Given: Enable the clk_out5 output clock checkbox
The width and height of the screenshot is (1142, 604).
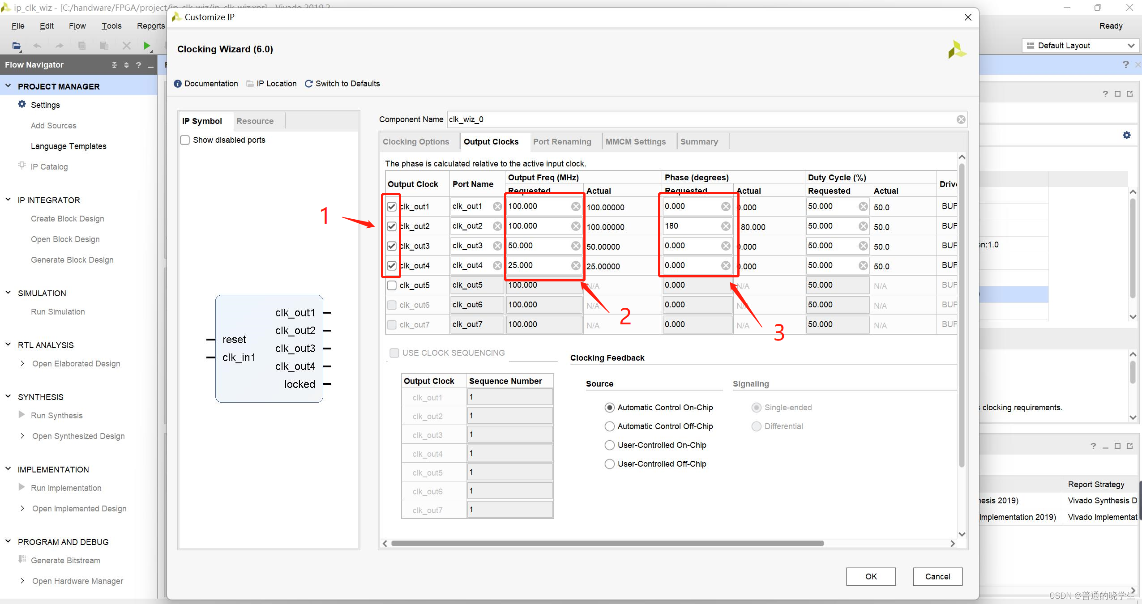Looking at the screenshot, I should (x=392, y=285).
